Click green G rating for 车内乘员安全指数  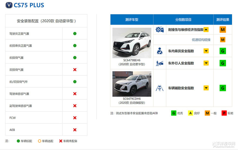tap(223, 51)
